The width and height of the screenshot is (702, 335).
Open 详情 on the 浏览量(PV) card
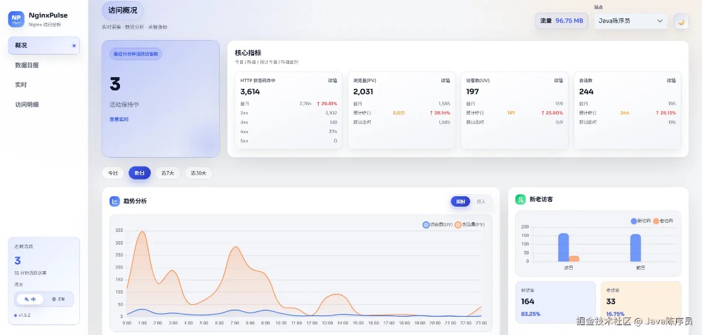click(x=444, y=81)
